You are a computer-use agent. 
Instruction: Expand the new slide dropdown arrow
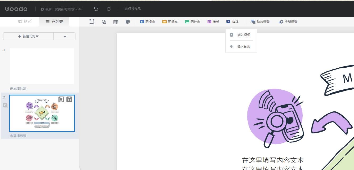coord(65,36)
